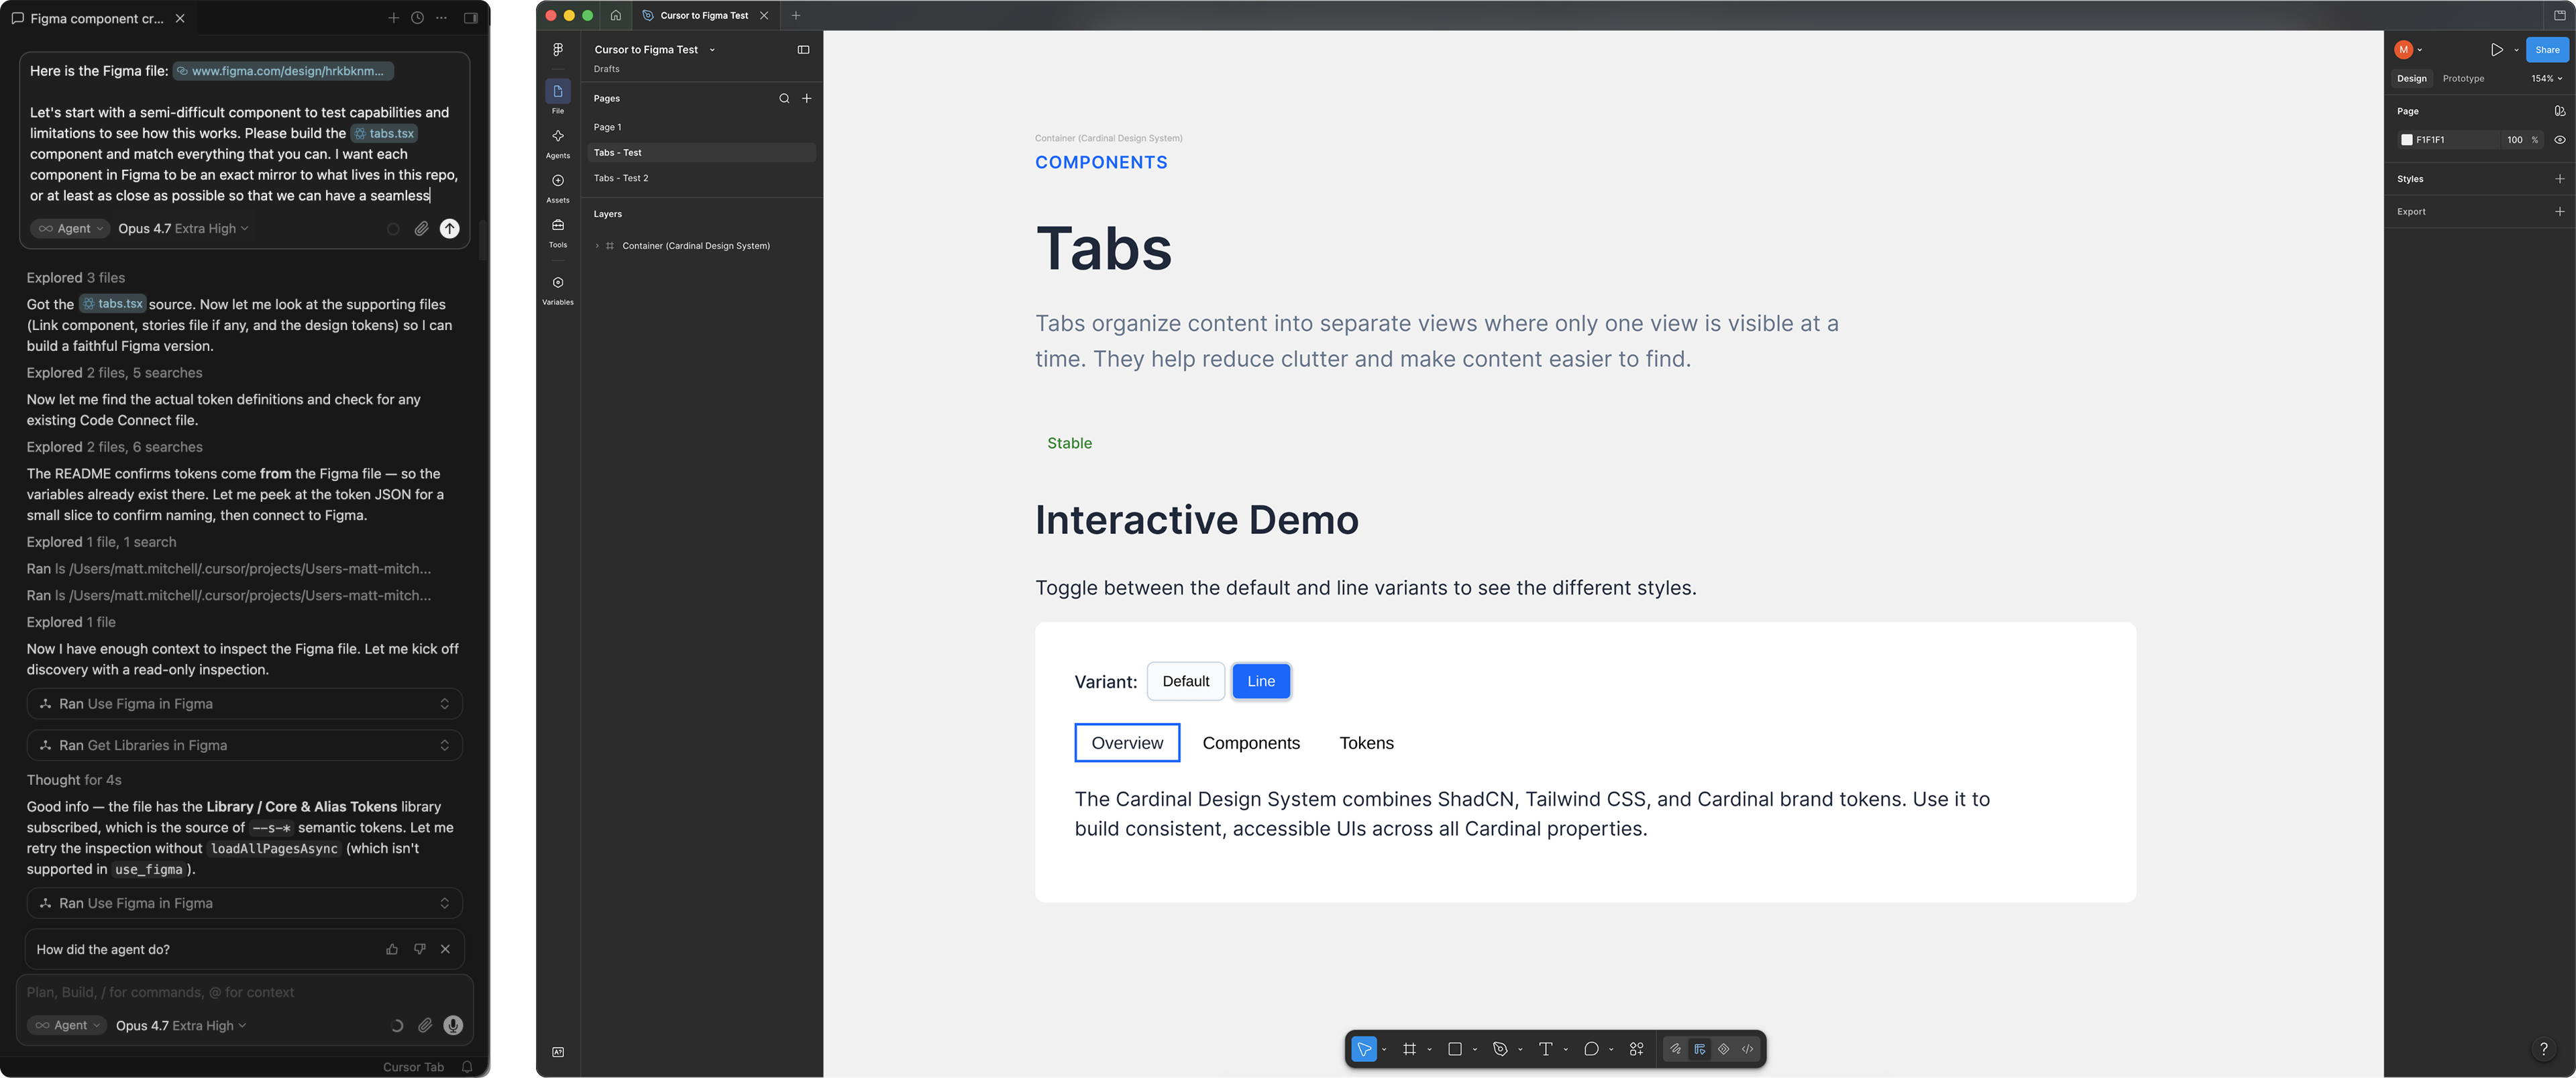Switch to the Prototype tab
The width and height of the screenshot is (2576, 1078).
[2463, 78]
